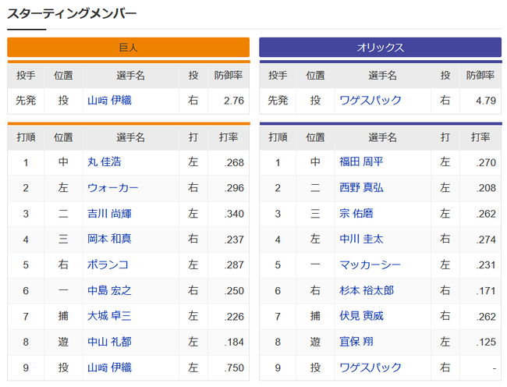Click the 4.79 防御率 value
Image resolution: width=507 pixels, height=387 pixels.
(x=486, y=101)
